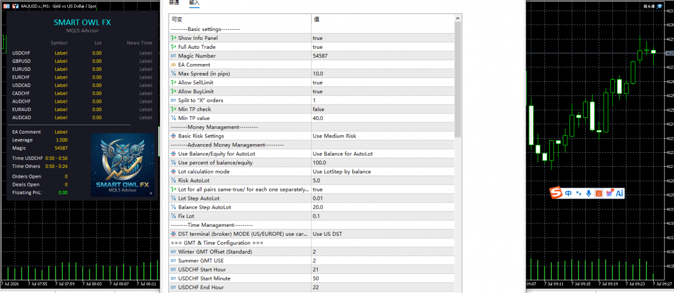Click the inputs table vertical scrollbar thumb

pyautogui.click(x=458, y=79)
